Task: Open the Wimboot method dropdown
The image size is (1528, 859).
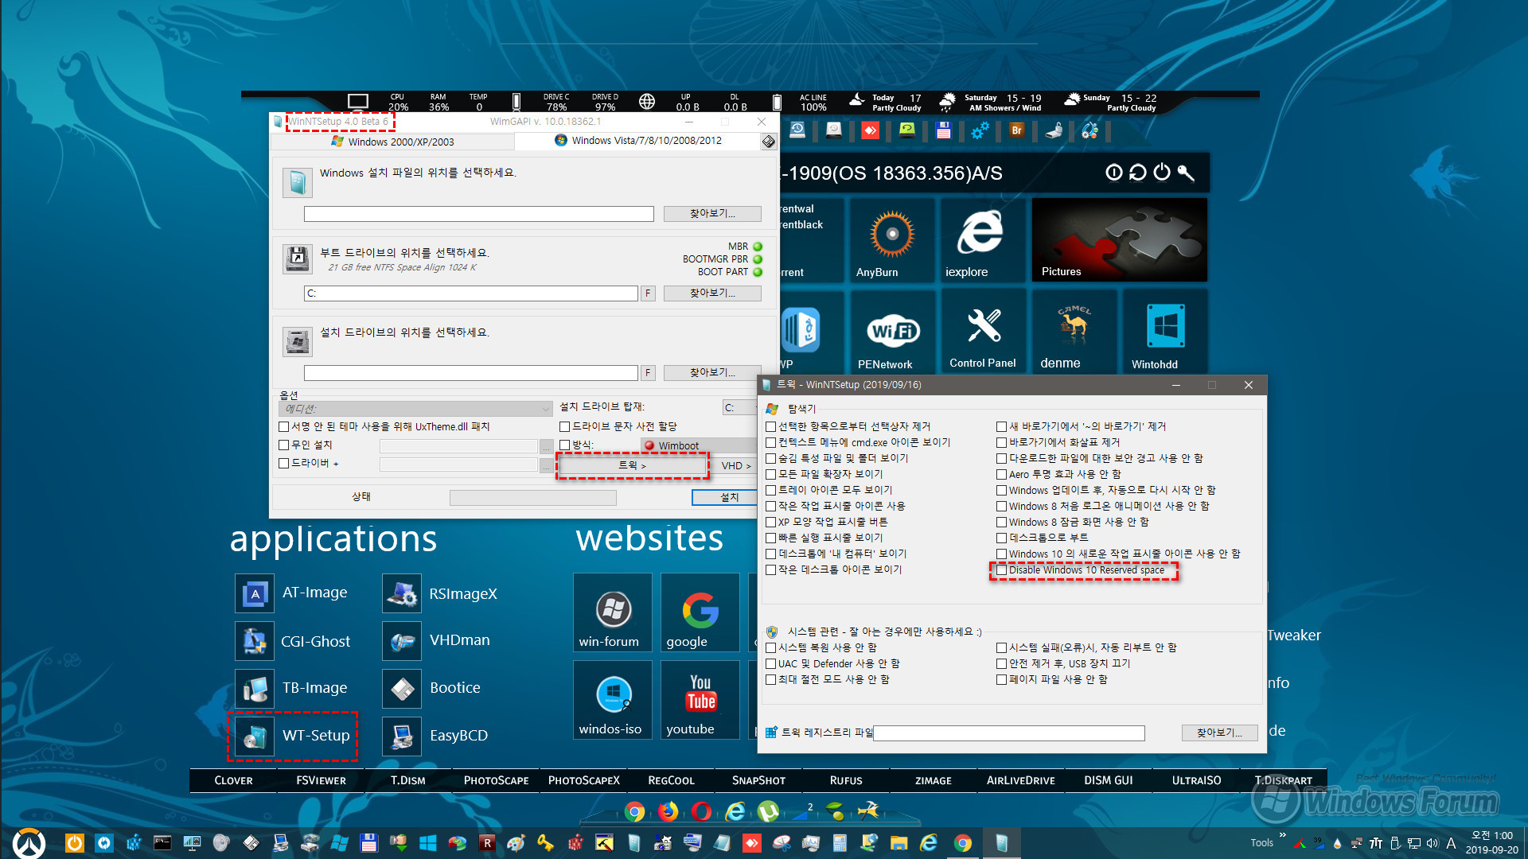Action: point(699,445)
